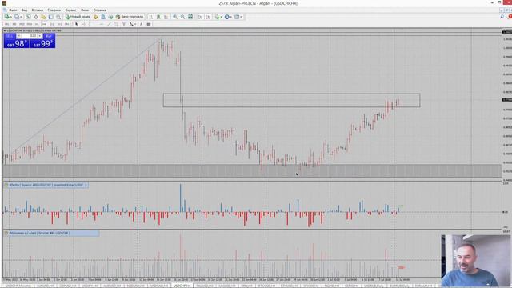Viewport: 512px width, 288px height.
Task: Toggle the Market Watch window icon
Action: pyautogui.click(x=29, y=17)
